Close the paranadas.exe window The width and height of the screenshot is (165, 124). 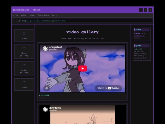(x=150, y=10)
